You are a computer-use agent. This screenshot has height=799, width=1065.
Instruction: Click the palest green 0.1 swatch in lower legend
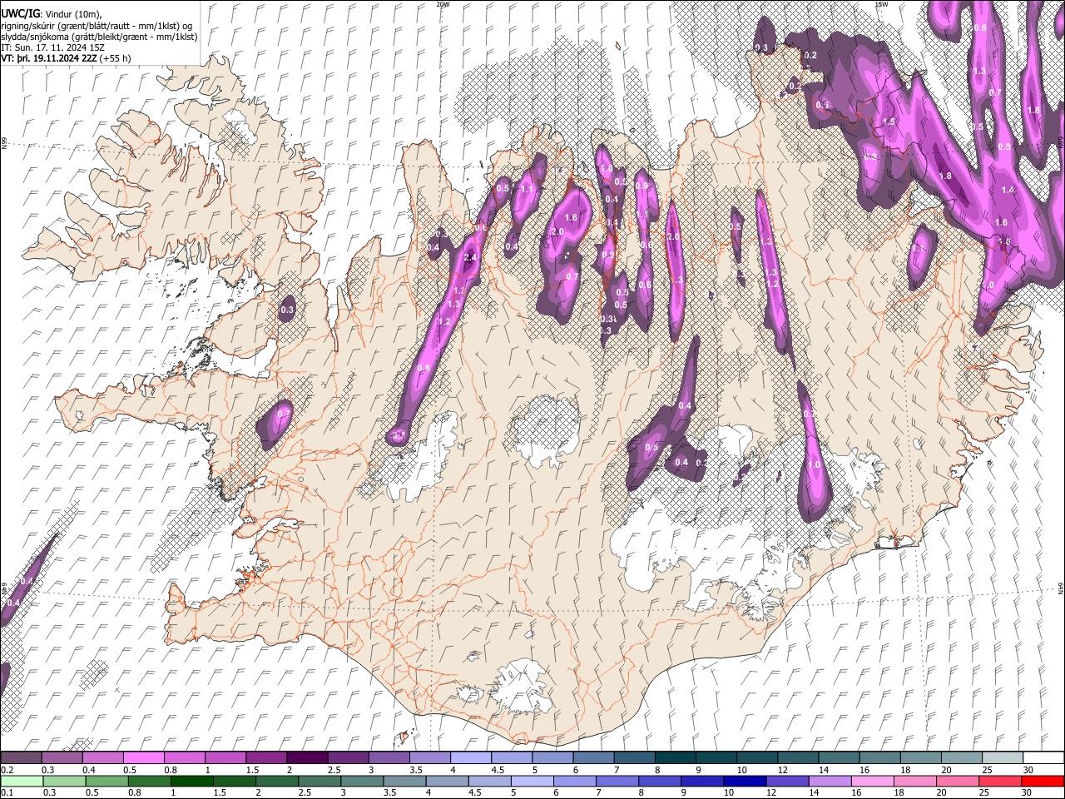pyautogui.click(x=22, y=782)
